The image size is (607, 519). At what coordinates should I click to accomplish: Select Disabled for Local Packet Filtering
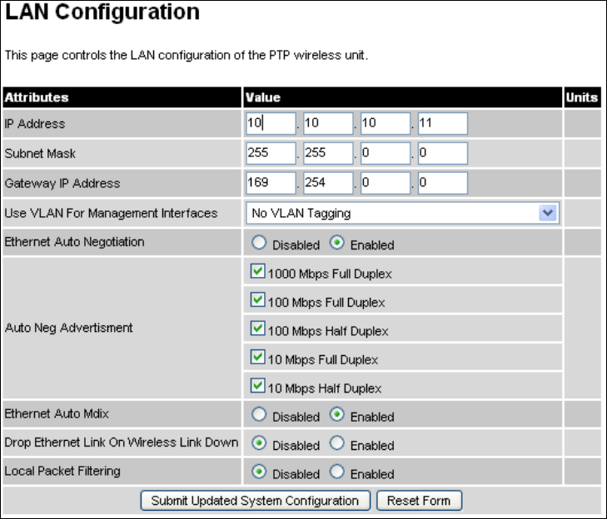(259, 472)
